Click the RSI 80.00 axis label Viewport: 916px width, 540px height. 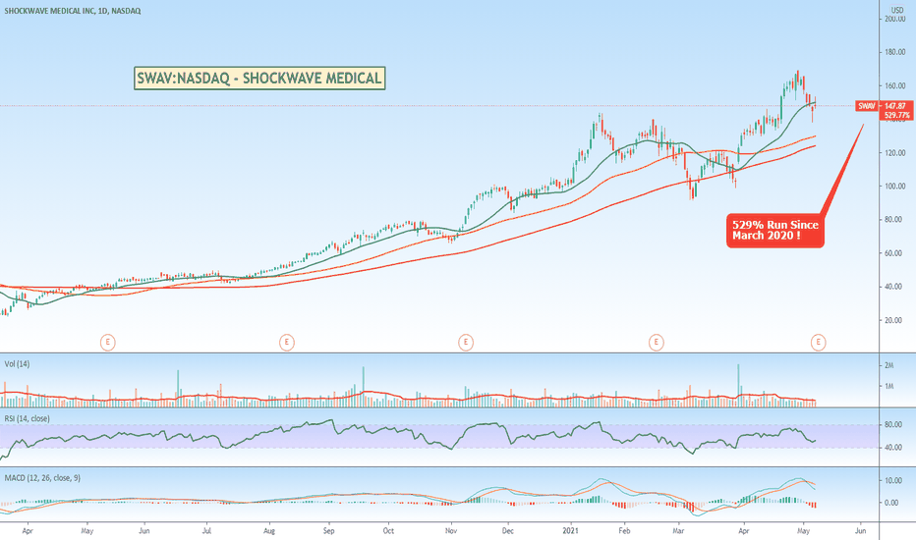893,424
